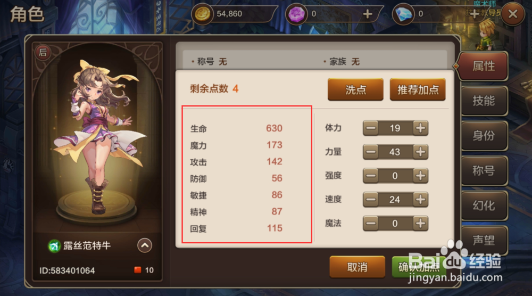The image size is (532, 296).
Task: Increase 魔法 with the plus button
Action: click(420, 224)
